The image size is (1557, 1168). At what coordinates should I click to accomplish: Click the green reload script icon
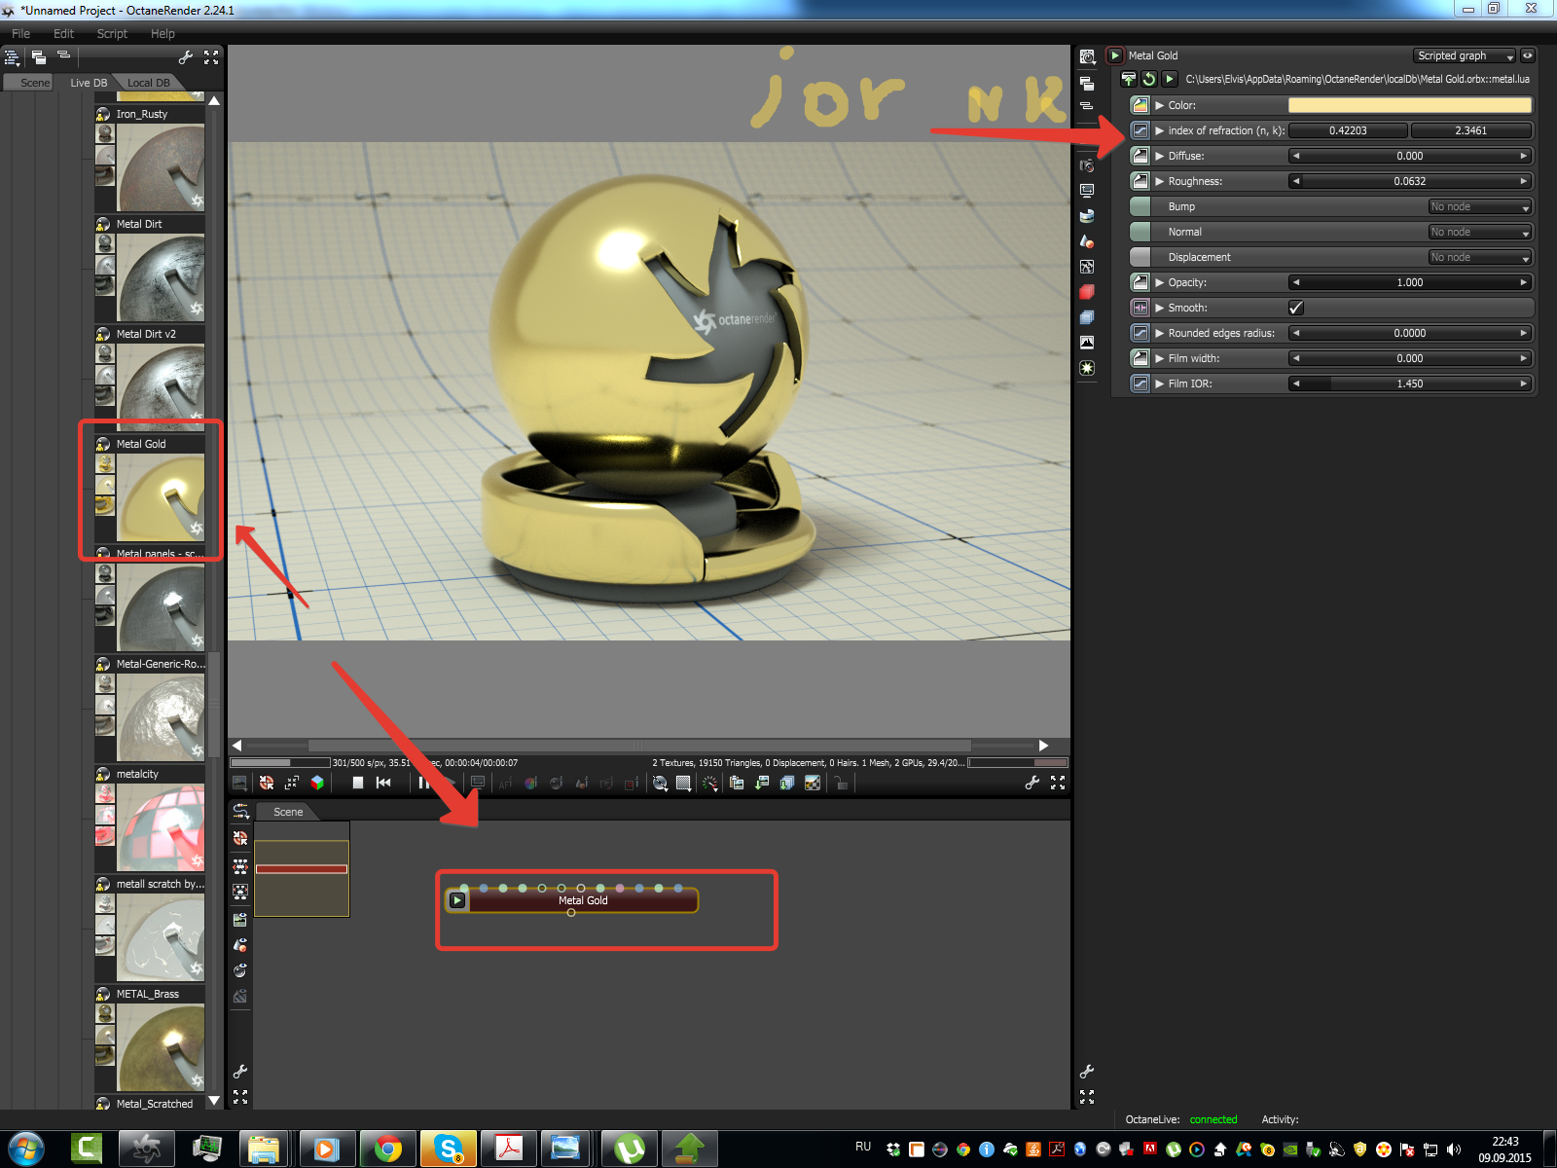point(1149,79)
